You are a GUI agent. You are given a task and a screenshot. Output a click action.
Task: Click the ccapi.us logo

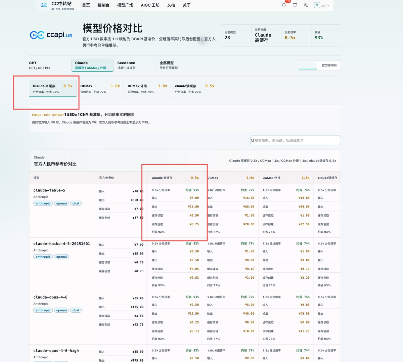pos(51,35)
